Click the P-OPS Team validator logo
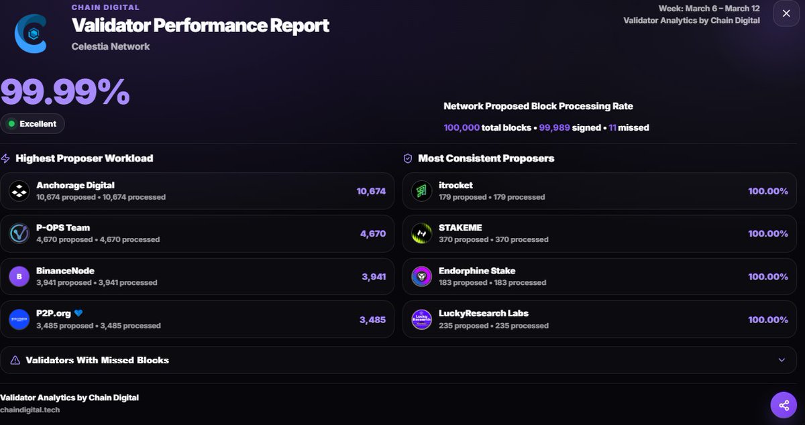The image size is (805, 425). (x=19, y=233)
